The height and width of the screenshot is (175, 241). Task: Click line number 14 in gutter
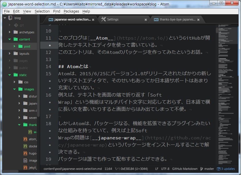coord(48,66)
